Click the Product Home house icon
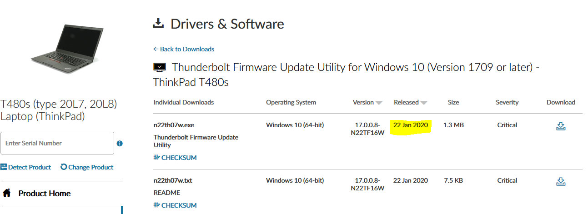Screen dimensions: 588x214 tap(7, 193)
